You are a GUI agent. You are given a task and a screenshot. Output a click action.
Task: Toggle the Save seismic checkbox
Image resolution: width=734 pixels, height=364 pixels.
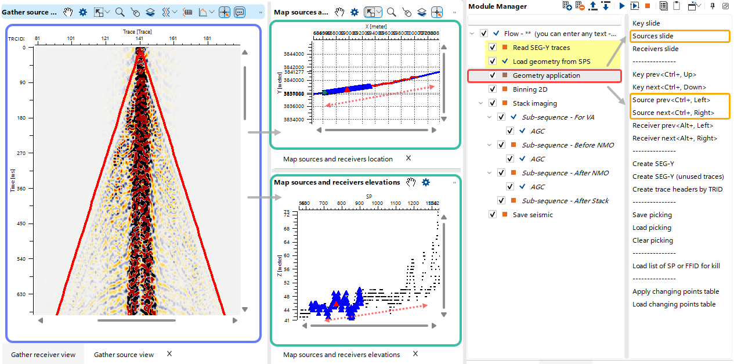click(x=493, y=214)
